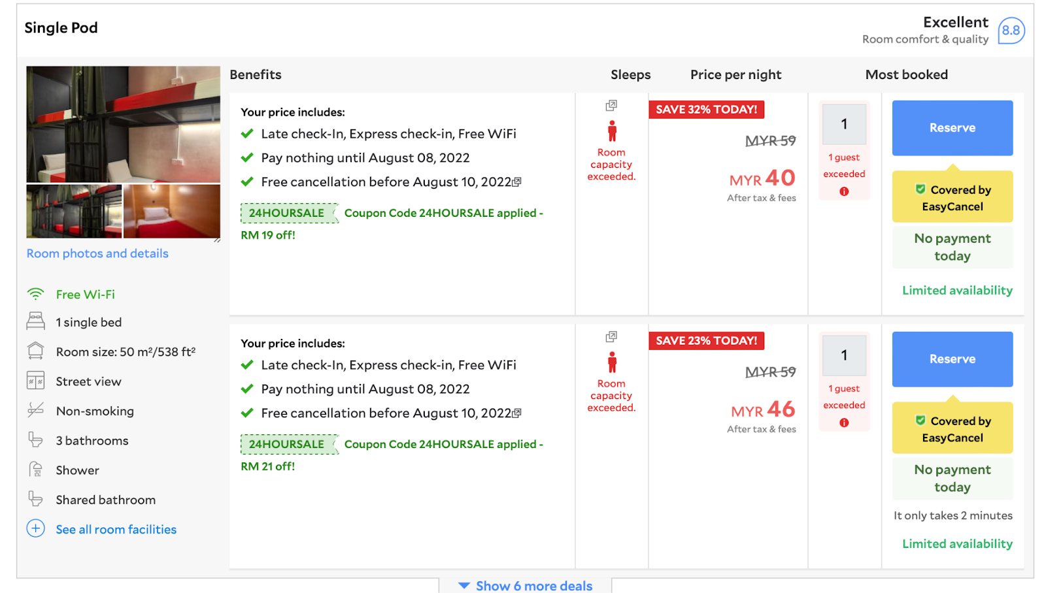This screenshot has width=1046, height=593.
Task: Reserve the MYR 40 Single Pod deal
Action: (952, 128)
